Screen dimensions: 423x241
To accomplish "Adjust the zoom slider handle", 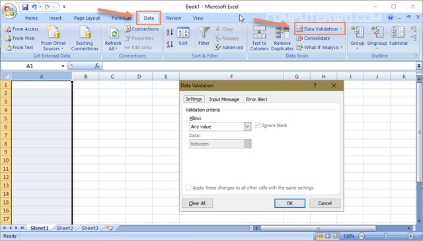I will click(386, 236).
